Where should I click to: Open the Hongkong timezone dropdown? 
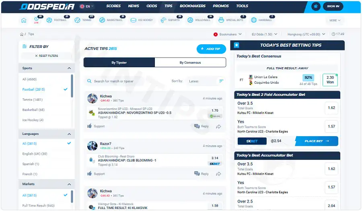(x=306, y=34)
